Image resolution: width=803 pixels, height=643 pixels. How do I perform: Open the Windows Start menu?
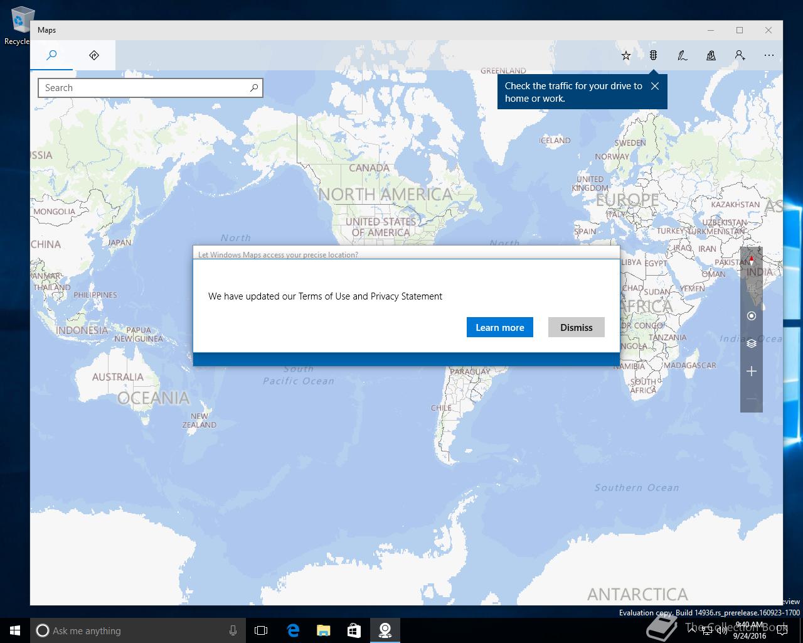click(x=15, y=630)
